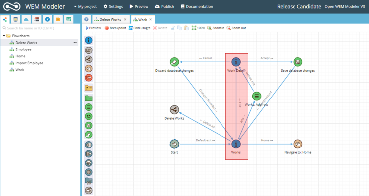The height and width of the screenshot is (196, 369).
Task: Select the Work flowchart in tree
Action: (20, 70)
